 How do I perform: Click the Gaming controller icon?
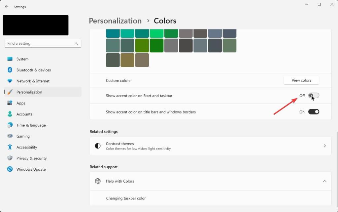point(10,136)
